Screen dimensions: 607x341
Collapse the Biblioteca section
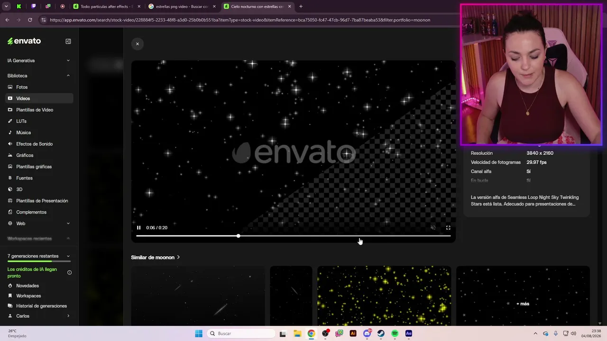click(x=39, y=76)
